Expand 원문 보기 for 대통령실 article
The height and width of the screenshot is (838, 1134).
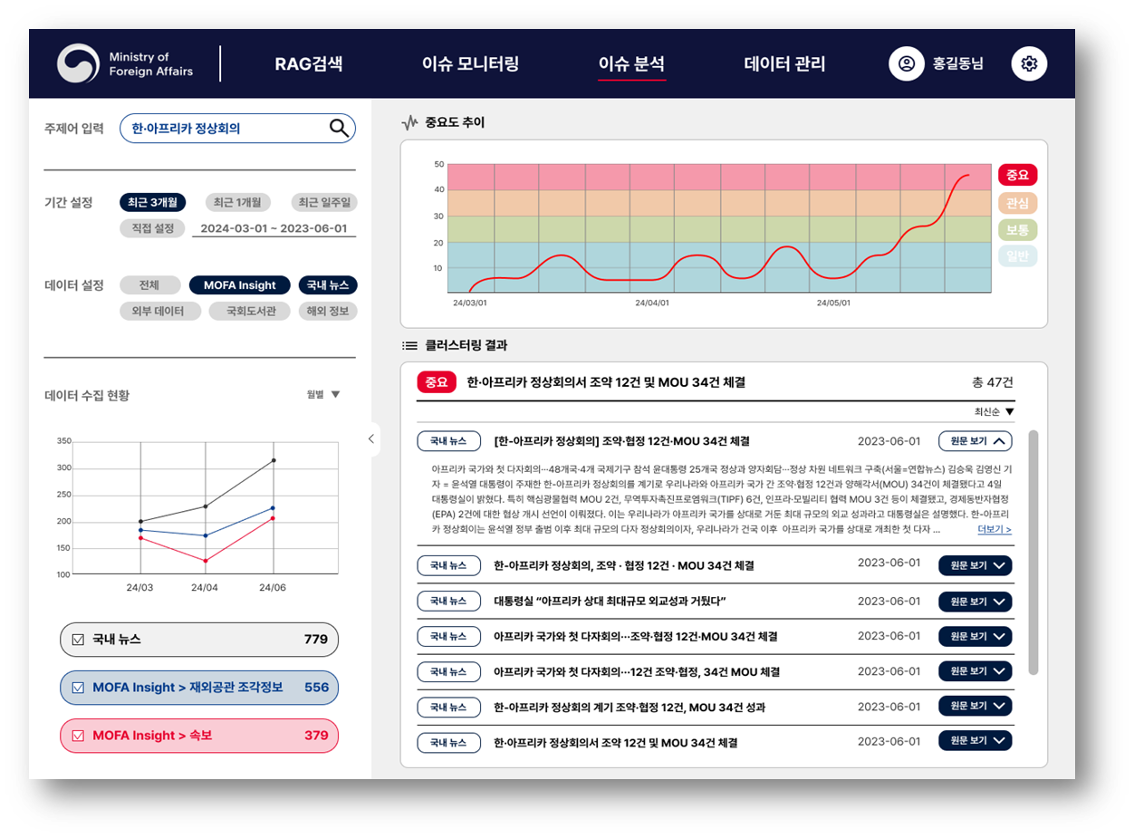[975, 602]
